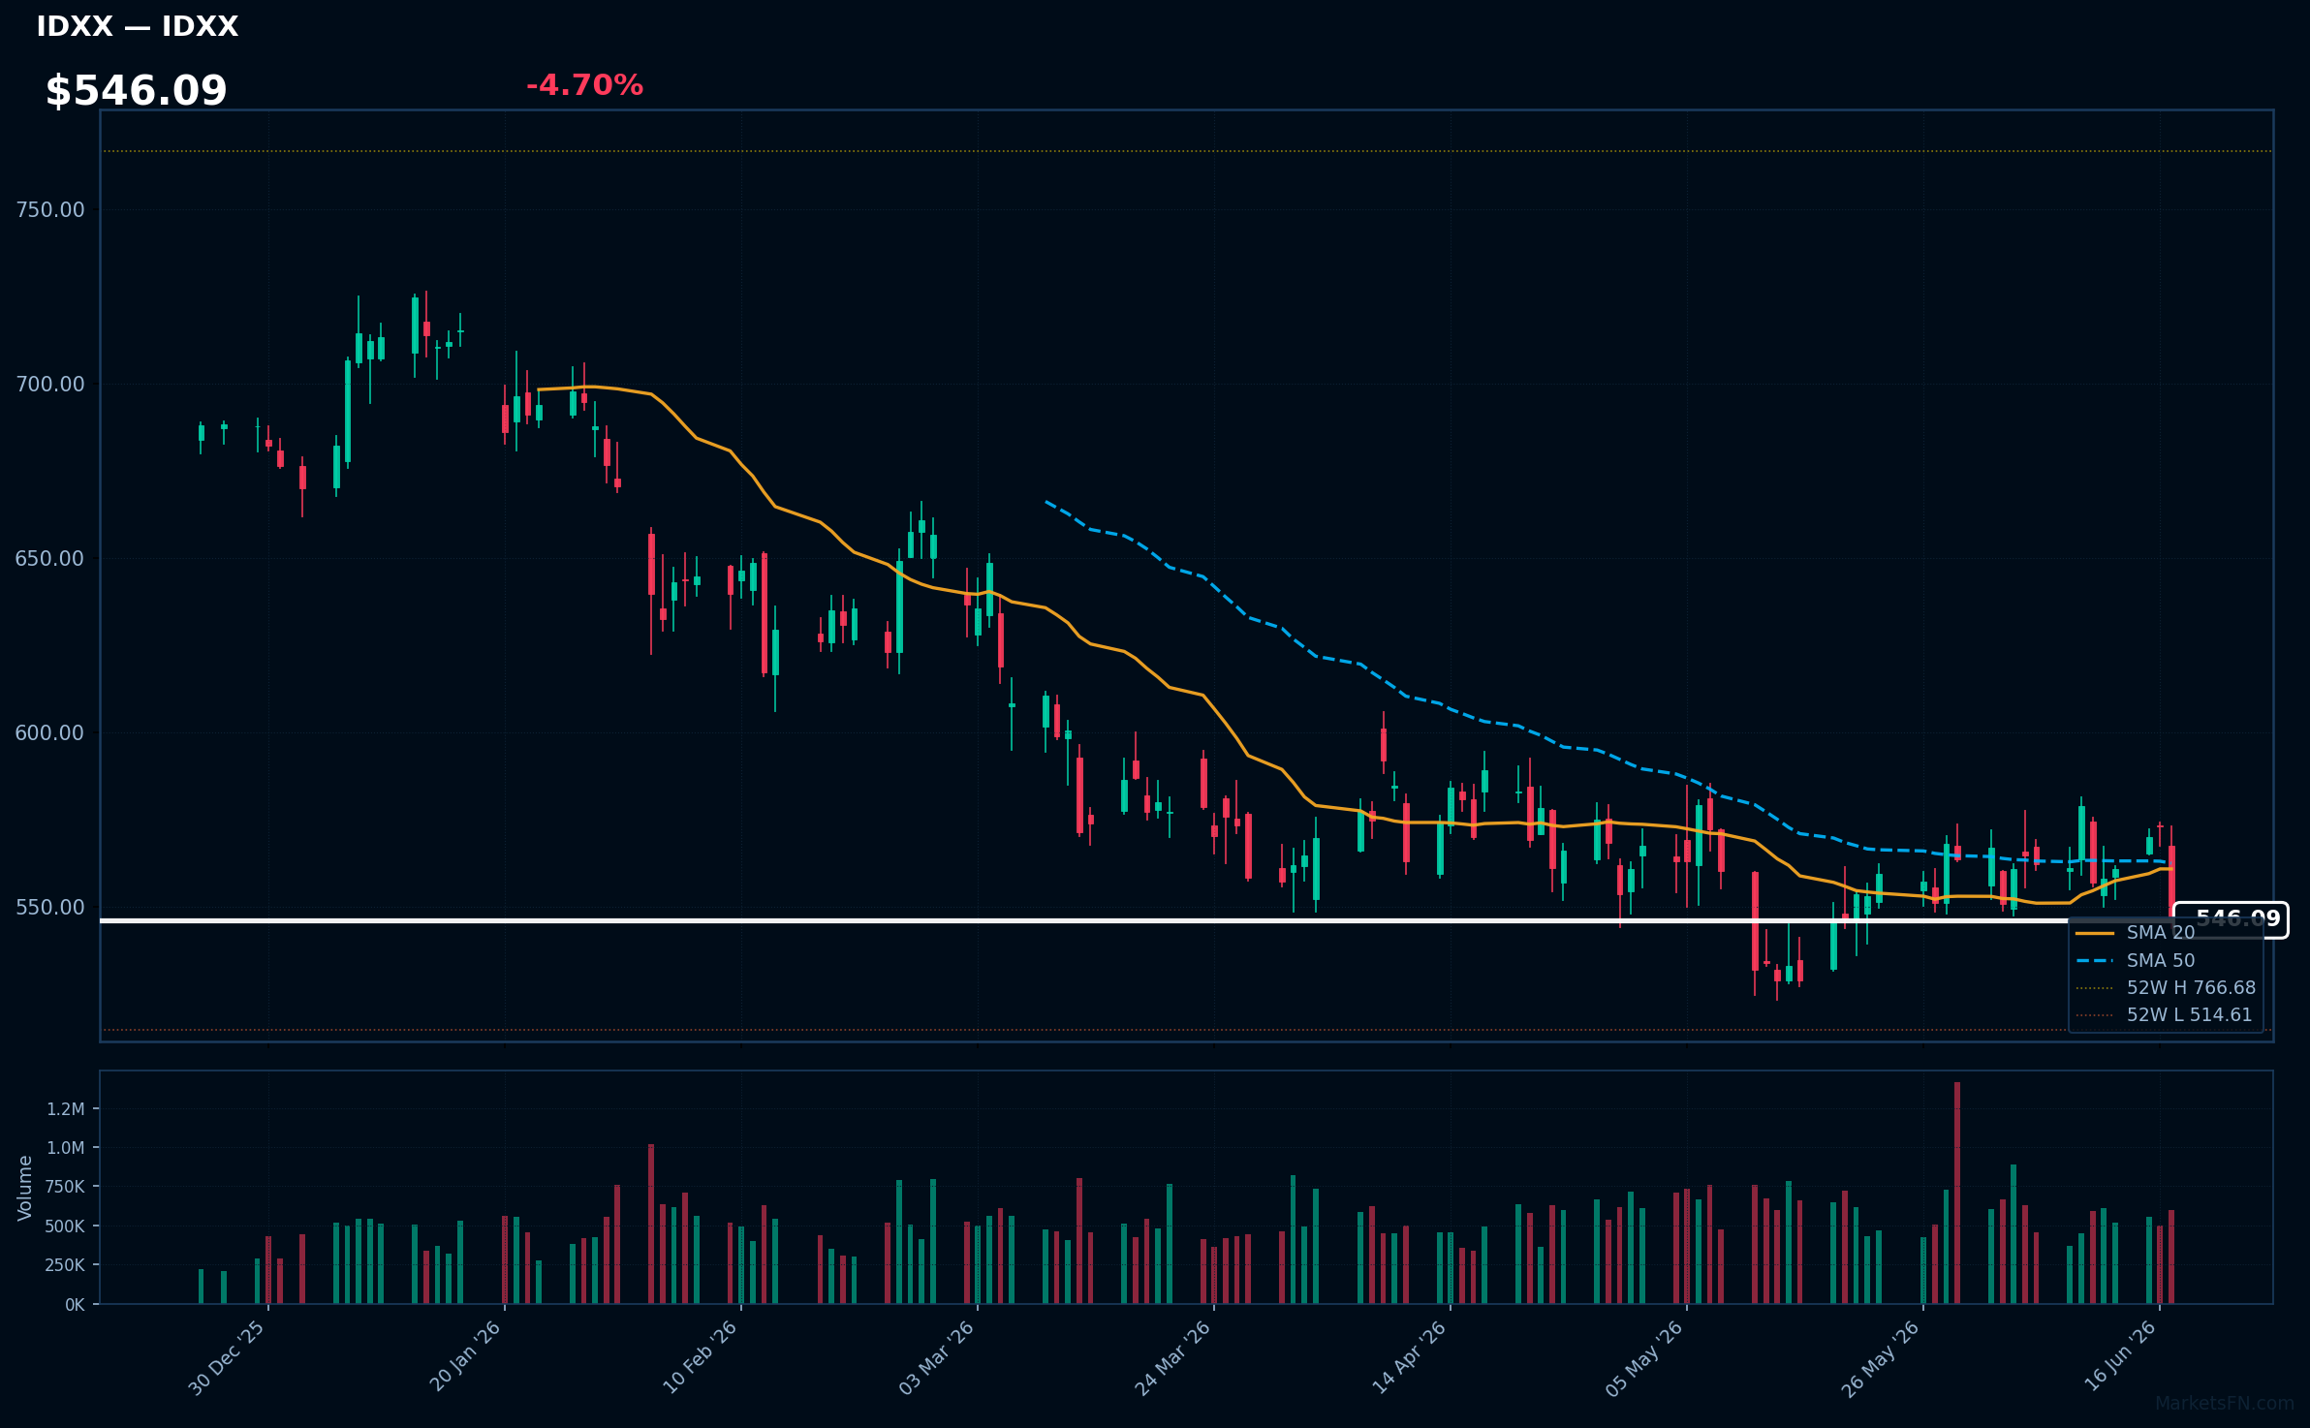2310x1428 pixels.
Task: Click the 1.2M volume axis label
Action: click(66, 1109)
